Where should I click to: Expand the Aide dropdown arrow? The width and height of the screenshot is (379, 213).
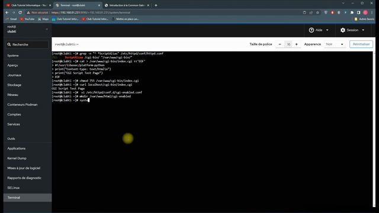(x=327, y=30)
